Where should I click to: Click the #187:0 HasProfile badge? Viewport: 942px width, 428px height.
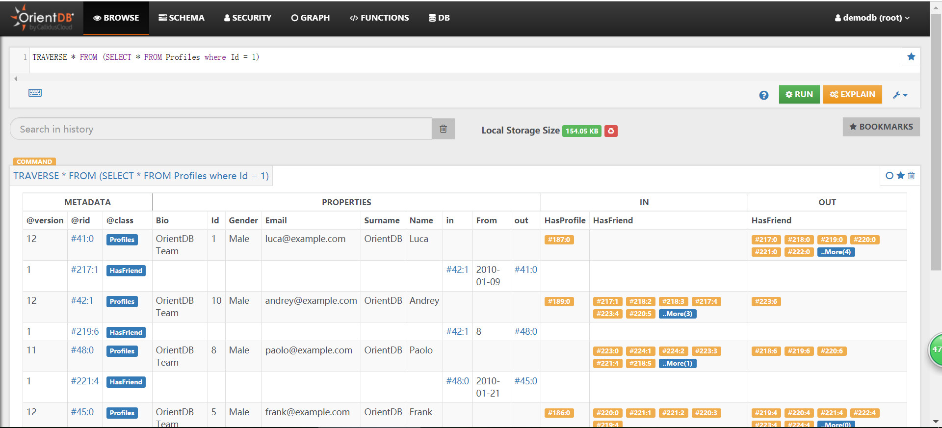pyautogui.click(x=559, y=240)
